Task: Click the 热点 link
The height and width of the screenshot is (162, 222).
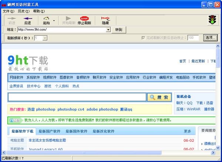Action: 76,86
